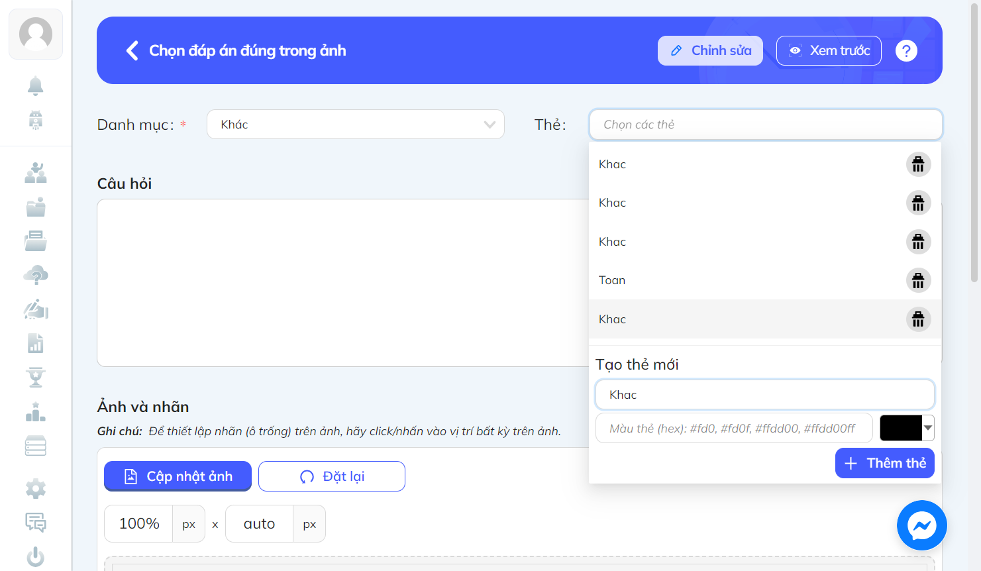Open the Messenger chat bubble

921,525
